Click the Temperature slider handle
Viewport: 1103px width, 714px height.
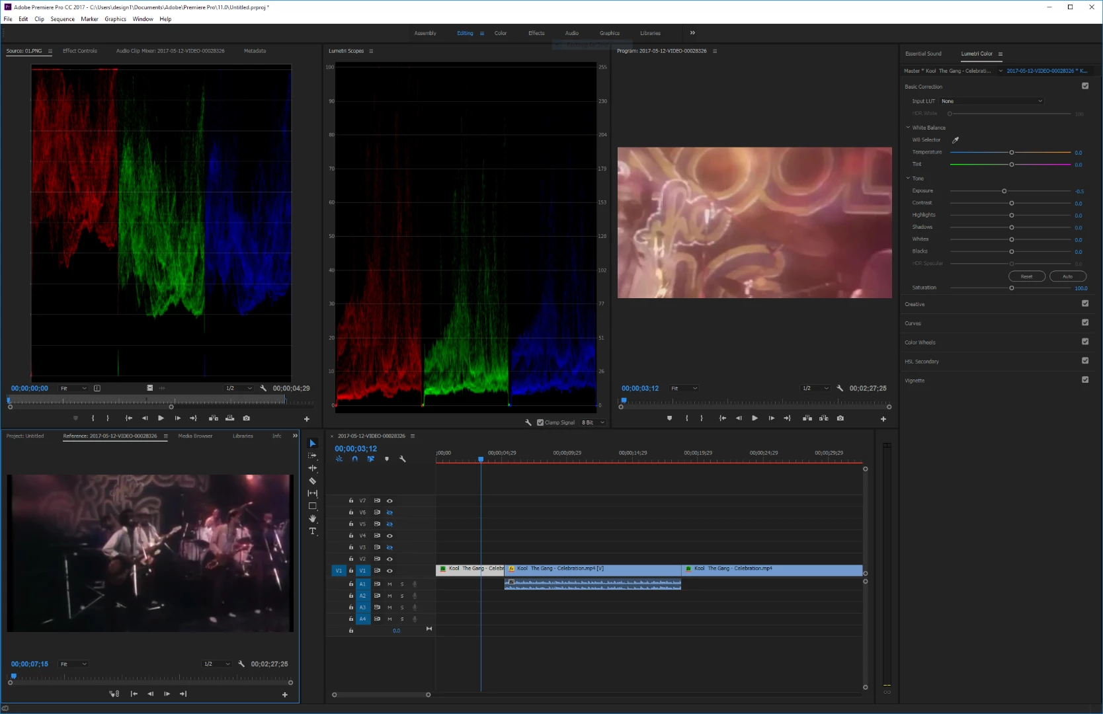(x=1011, y=153)
